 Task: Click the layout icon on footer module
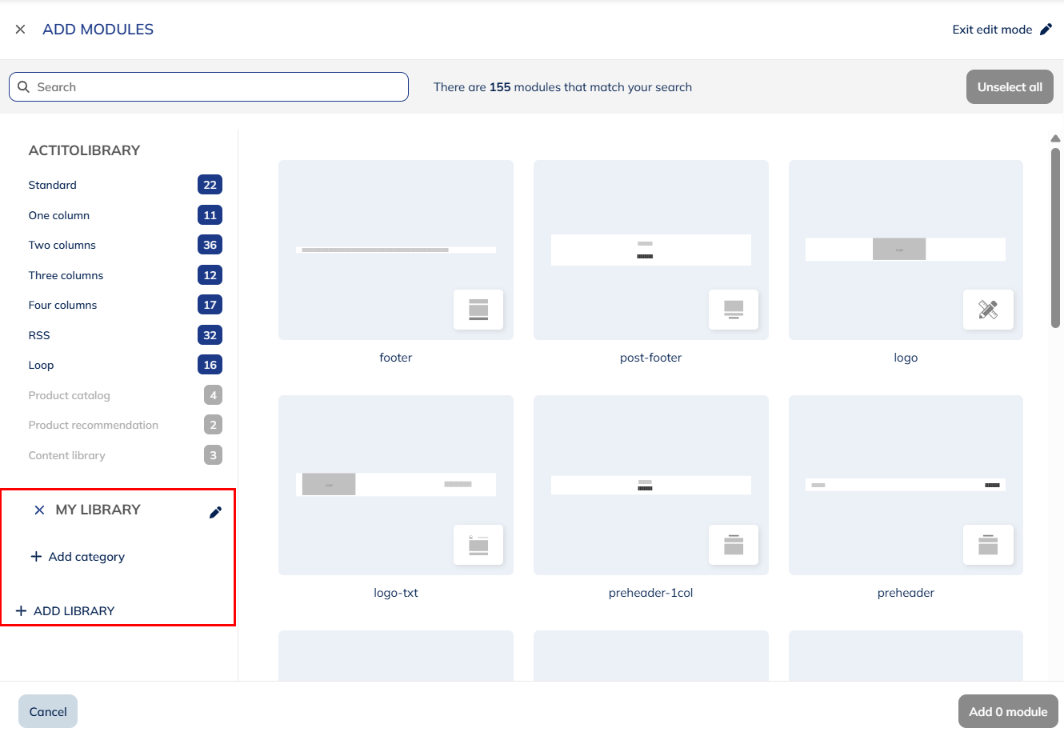[478, 310]
